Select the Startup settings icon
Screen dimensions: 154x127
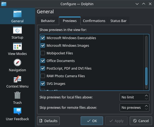[x=17, y=30]
